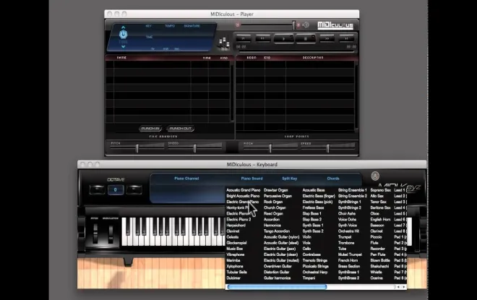
Task: Click the up chevron above the power button
Action: [123, 27]
